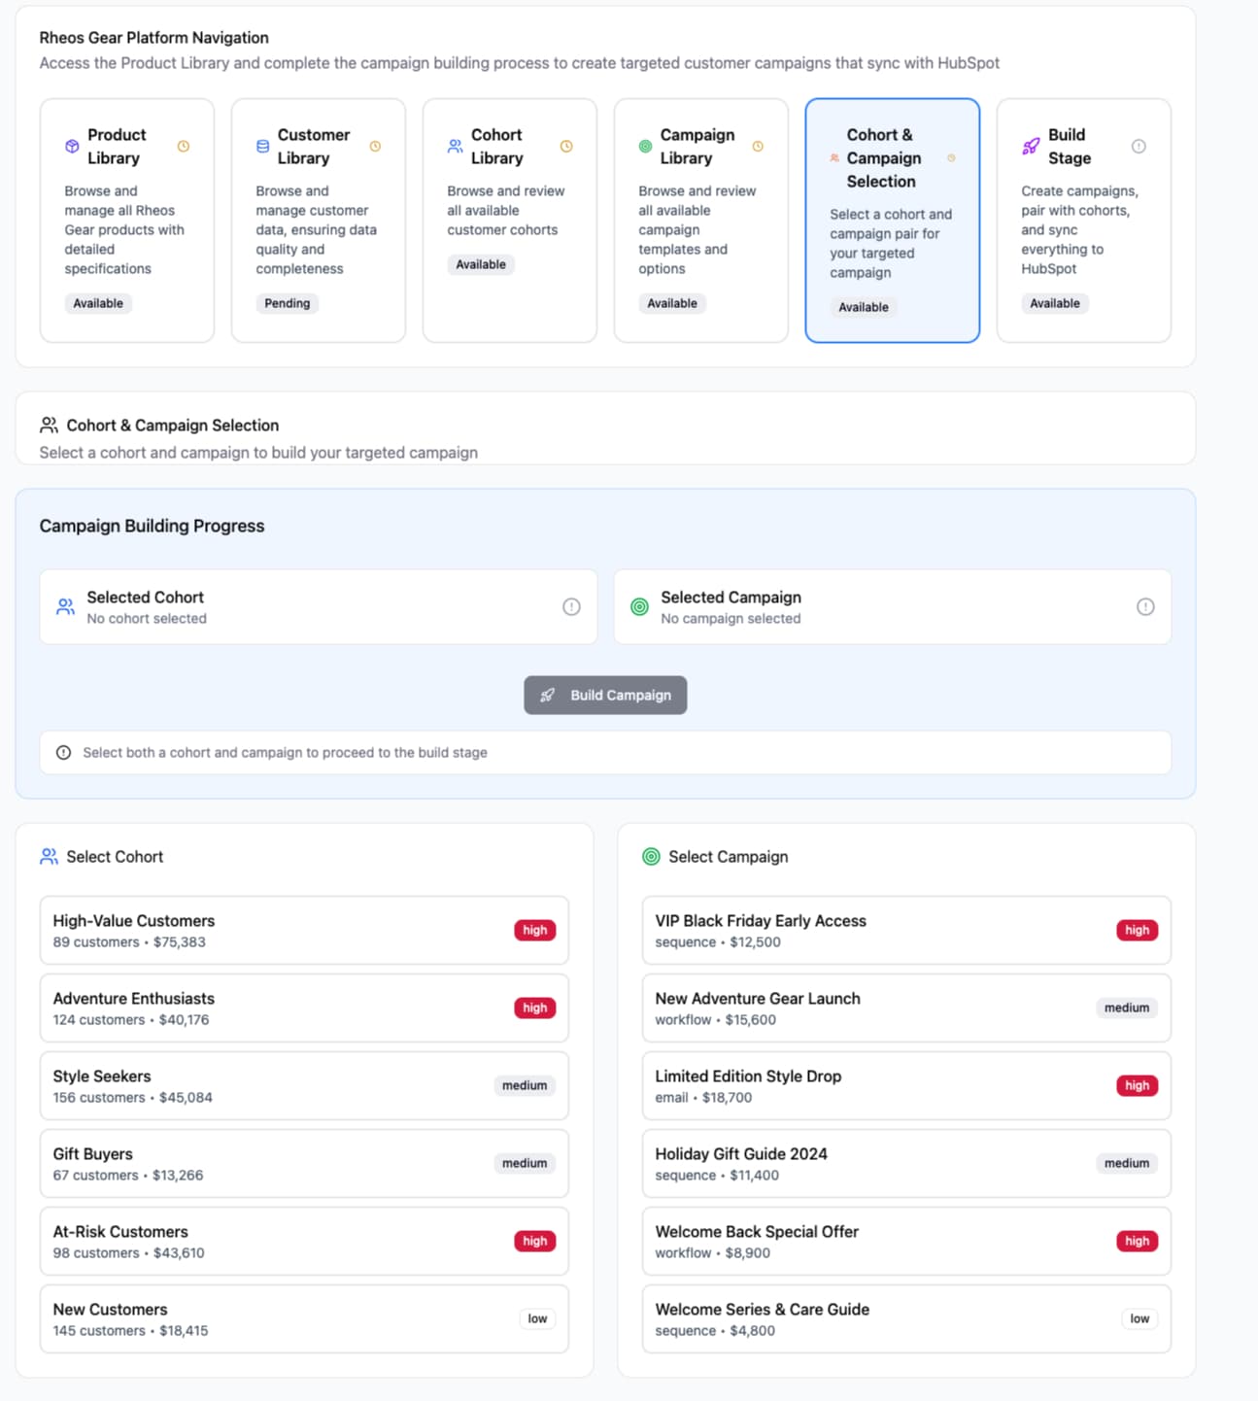Click the Customer Library database icon
Image resolution: width=1258 pixels, height=1401 pixels.
click(260, 146)
